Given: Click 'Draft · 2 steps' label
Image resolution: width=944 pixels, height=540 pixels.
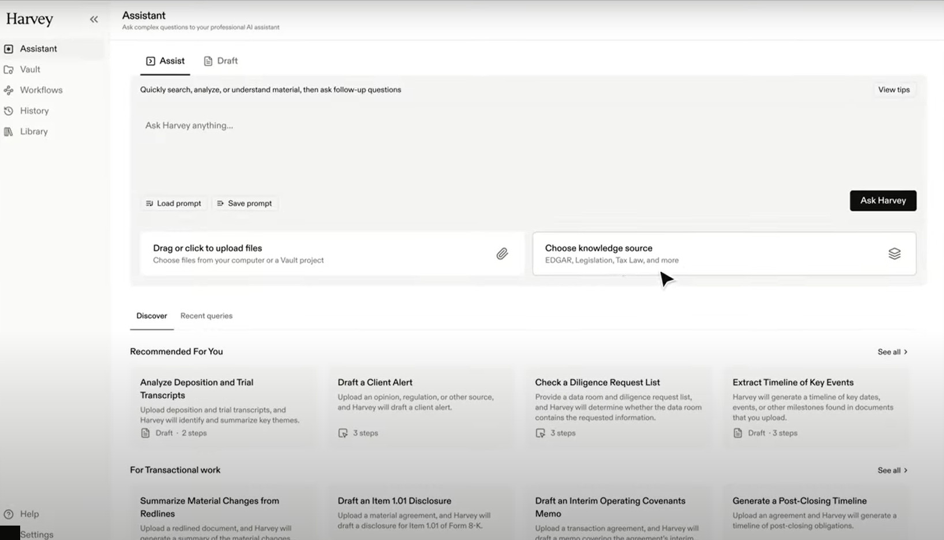Looking at the screenshot, I should pyautogui.click(x=181, y=433).
